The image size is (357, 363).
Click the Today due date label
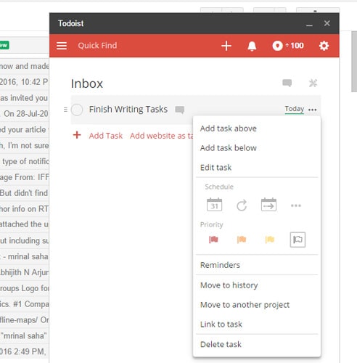[294, 109]
